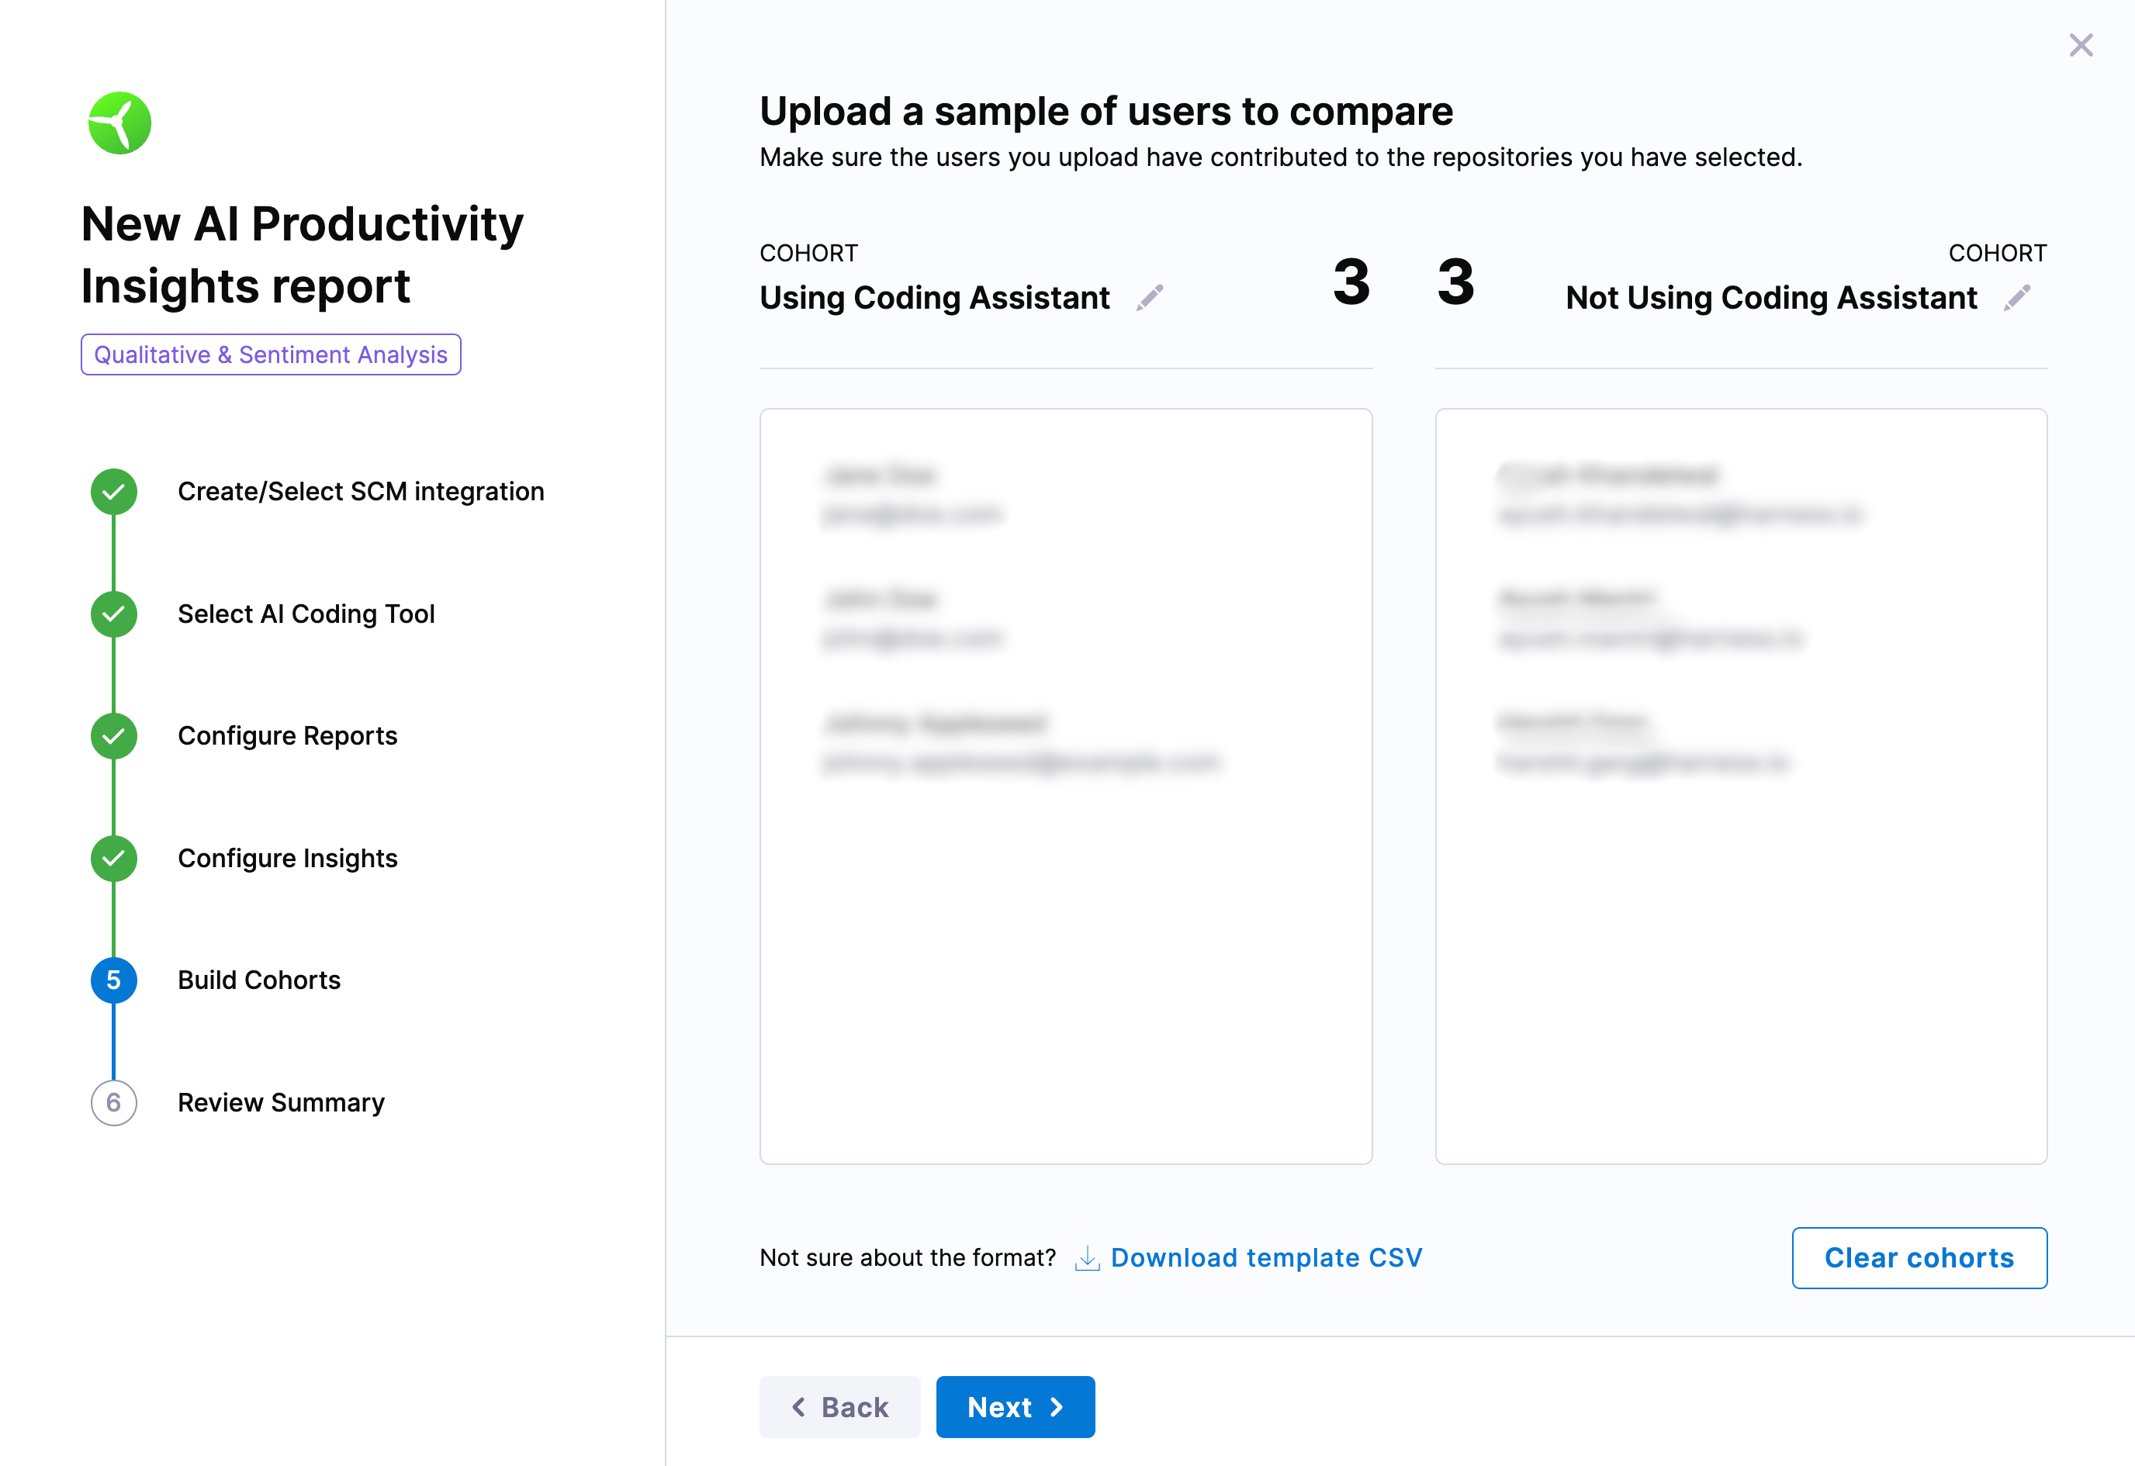Download the template CSV file

[x=1266, y=1257]
